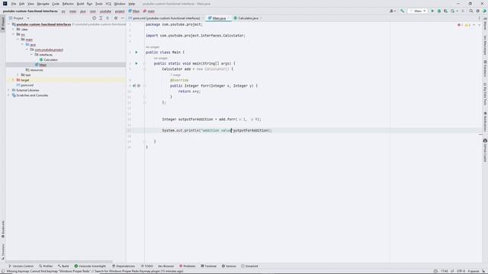Switch to the Calculator.java editor tab
The width and height of the screenshot is (488, 274).
(x=248, y=18)
